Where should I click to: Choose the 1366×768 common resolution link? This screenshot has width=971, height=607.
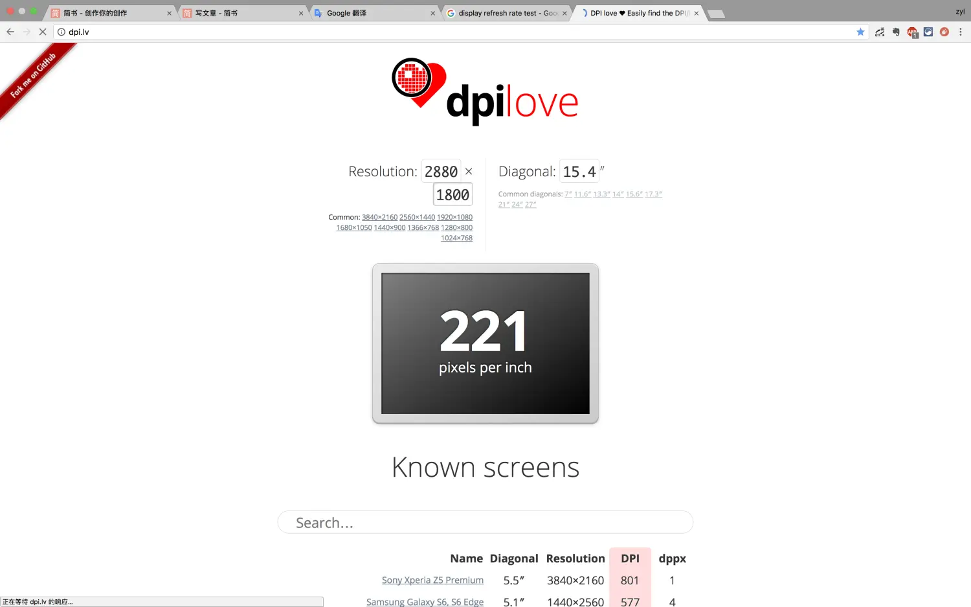point(423,227)
